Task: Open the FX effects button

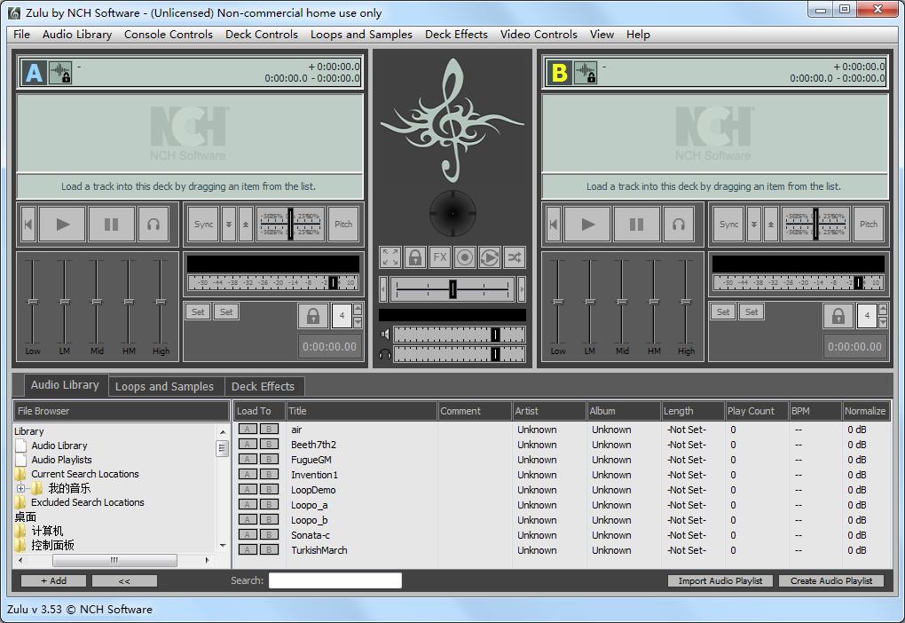Action: tap(440, 257)
